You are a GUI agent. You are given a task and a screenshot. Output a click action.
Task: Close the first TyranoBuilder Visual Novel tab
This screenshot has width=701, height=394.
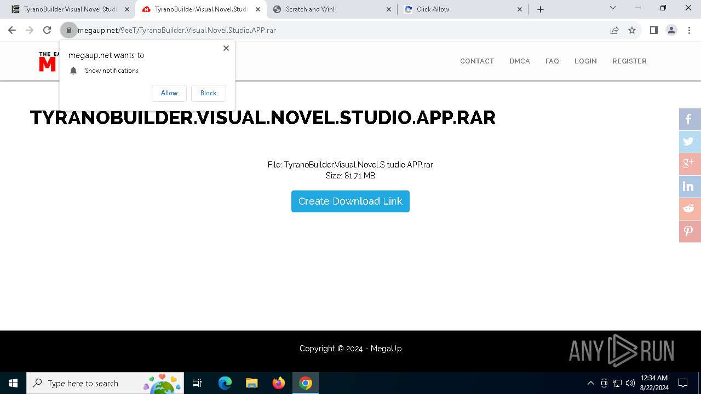[x=127, y=9]
